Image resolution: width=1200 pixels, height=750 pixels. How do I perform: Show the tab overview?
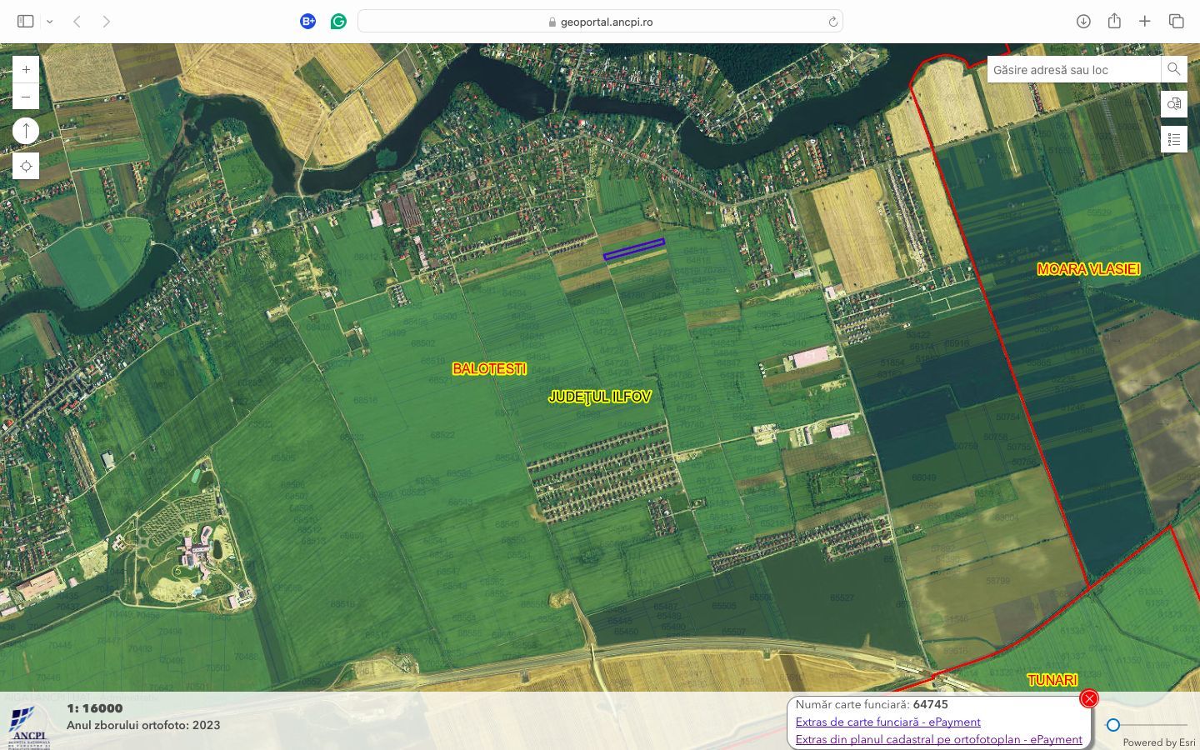click(x=1176, y=22)
